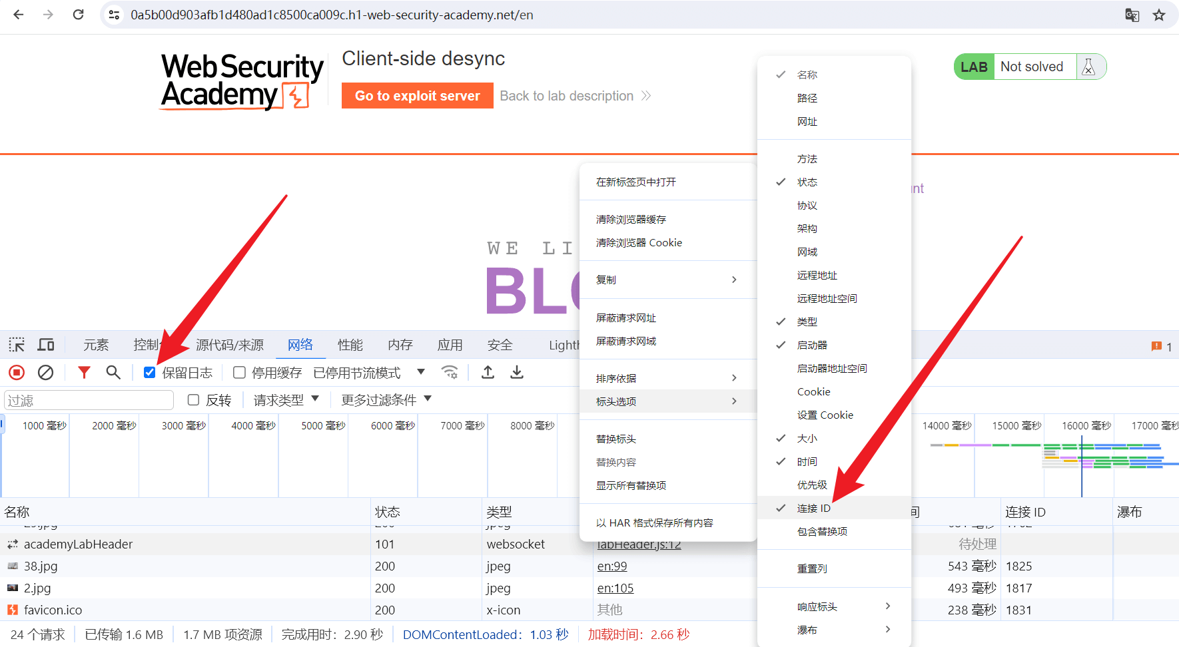Click the 名称 column header

[x=185, y=512]
